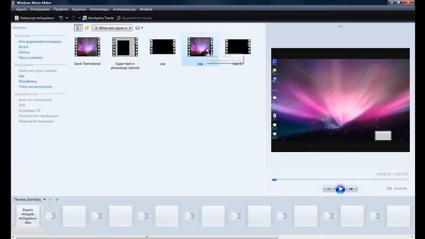Click the Εργασίες (Tasks) pane heading
The width and height of the screenshot is (425, 239).
coord(20,28)
